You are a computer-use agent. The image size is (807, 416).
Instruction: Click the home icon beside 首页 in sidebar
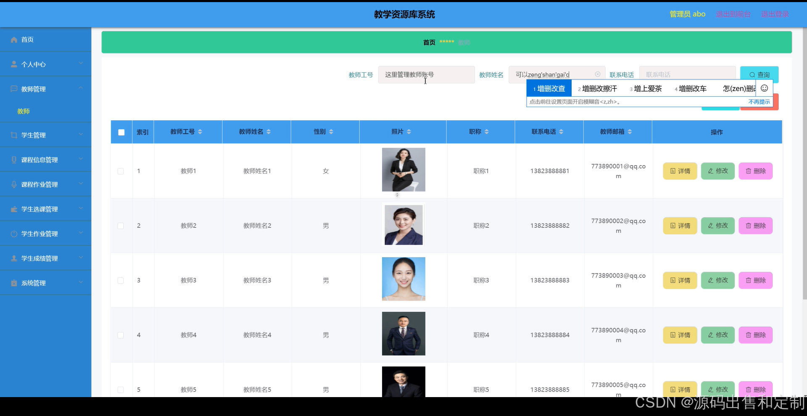pos(14,39)
